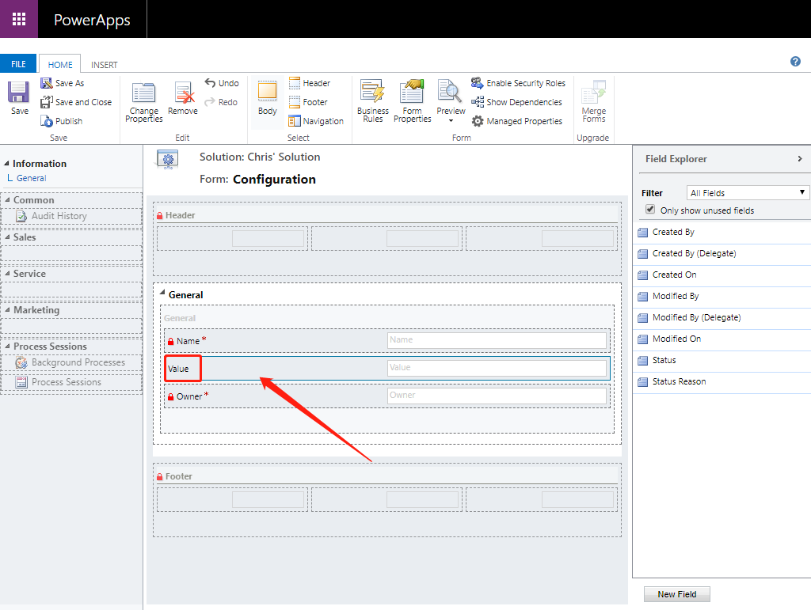Choose Save As in the ribbon
Image resolution: width=811 pixels, height=610 pixels.
[x=63, y=83]
